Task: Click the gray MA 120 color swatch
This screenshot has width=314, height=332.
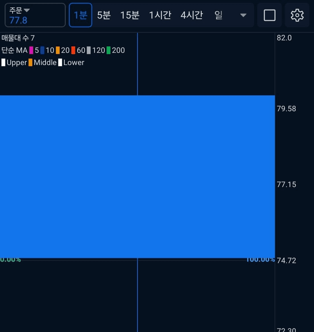Action: 89,51
